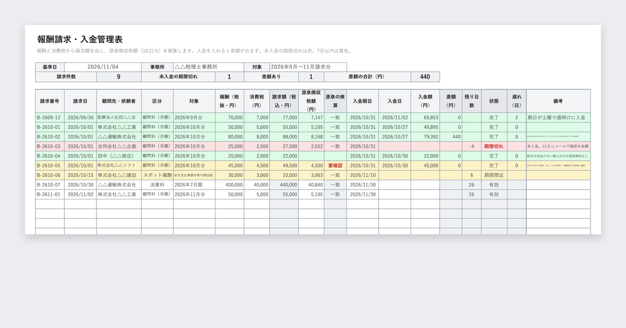Click the 400,000 fee amount

click(230, 185)
